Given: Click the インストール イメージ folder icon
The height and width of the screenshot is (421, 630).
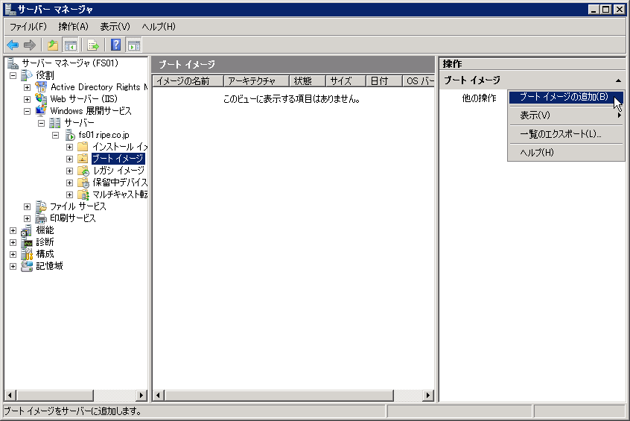Looking at the screenshot, I should [83, 147].
